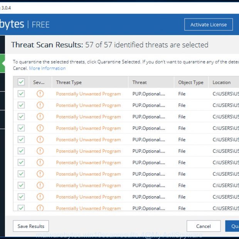Sort results by Location column header

(x=222, y=82)
